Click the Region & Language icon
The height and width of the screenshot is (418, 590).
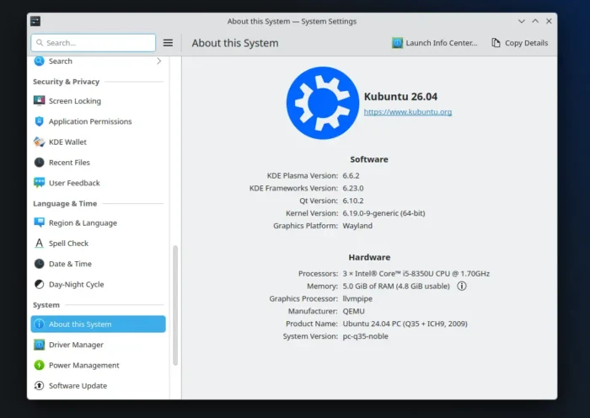(39, 223)
